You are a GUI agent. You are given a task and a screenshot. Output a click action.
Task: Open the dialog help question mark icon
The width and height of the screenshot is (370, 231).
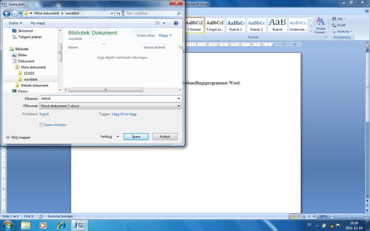point(176,23)
